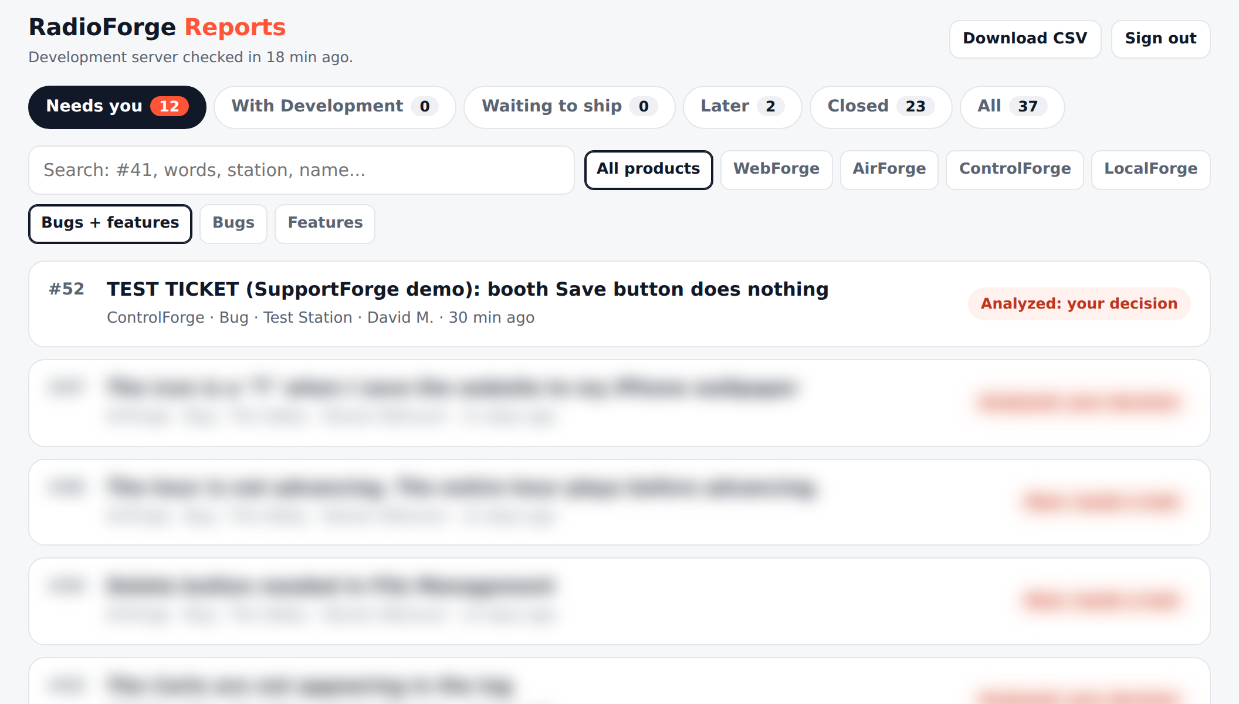Show only Bugs
Image resolution: width=1239 pixels, height=704 pixels.
233,224
